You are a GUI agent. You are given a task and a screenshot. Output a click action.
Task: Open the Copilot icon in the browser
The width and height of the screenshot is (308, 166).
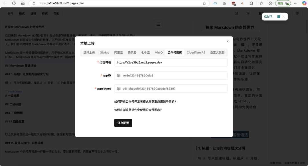[304, 3]
